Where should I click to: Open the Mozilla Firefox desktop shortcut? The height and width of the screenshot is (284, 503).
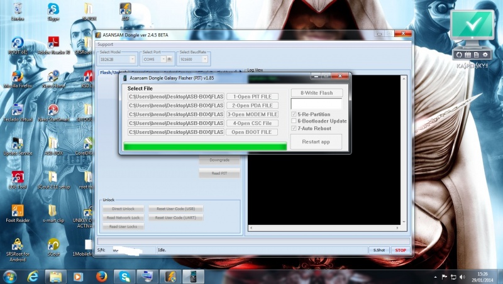tap(18, 79)
